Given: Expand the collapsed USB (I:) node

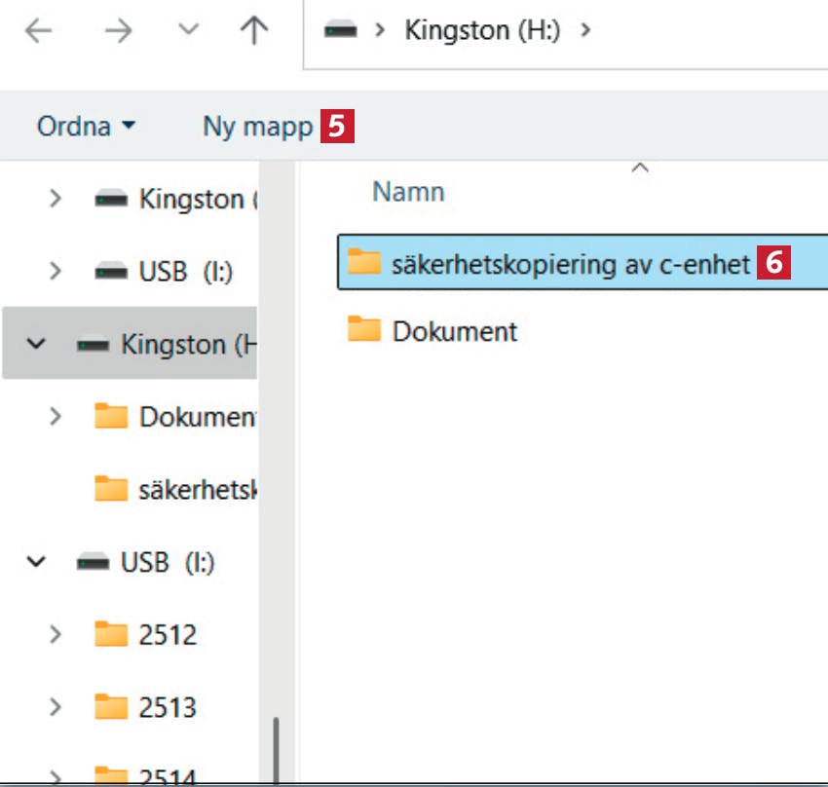Looking at the screenshot, I should [55, 271].
